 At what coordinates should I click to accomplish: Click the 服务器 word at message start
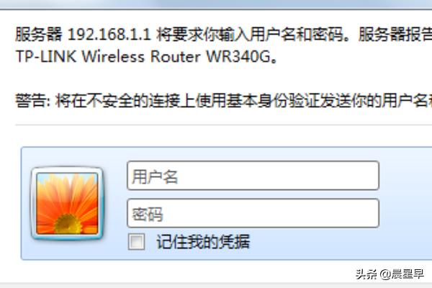coord(39,35)
